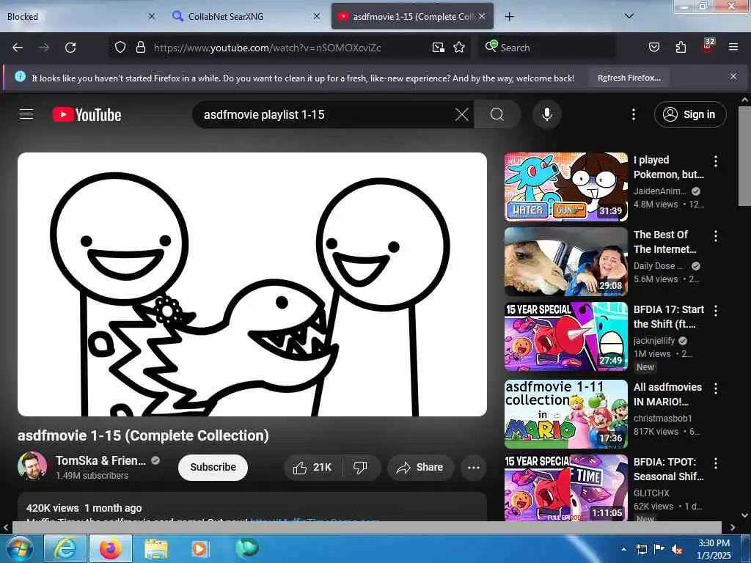This screenshot has height=563, width=751.
Task: Dislike the asdfmovie video
Action: [360, 467]
